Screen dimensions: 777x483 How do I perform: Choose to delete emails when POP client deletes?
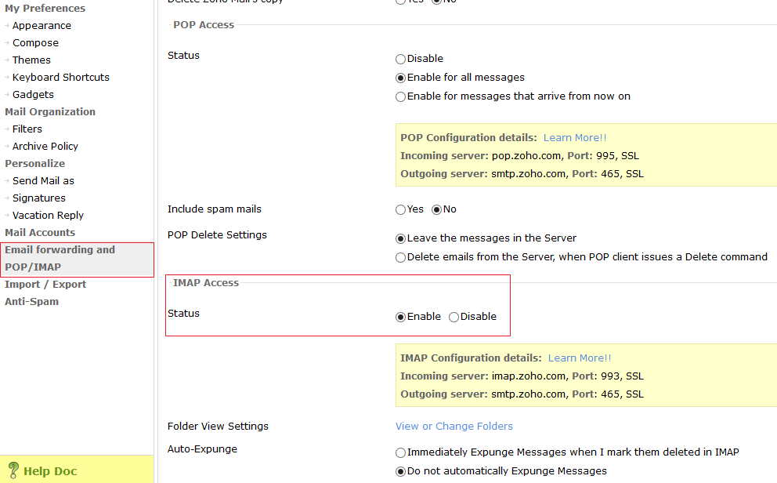pyautogui.click(x=400, y=256)
